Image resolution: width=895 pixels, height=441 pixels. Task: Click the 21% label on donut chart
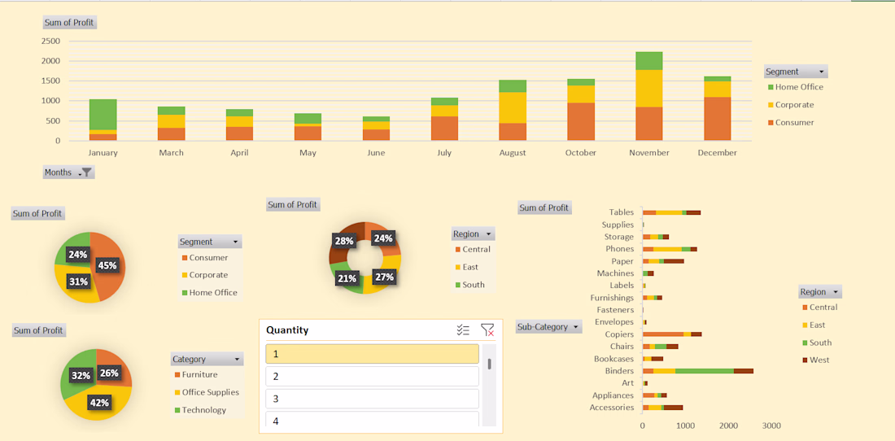(347, 278)
